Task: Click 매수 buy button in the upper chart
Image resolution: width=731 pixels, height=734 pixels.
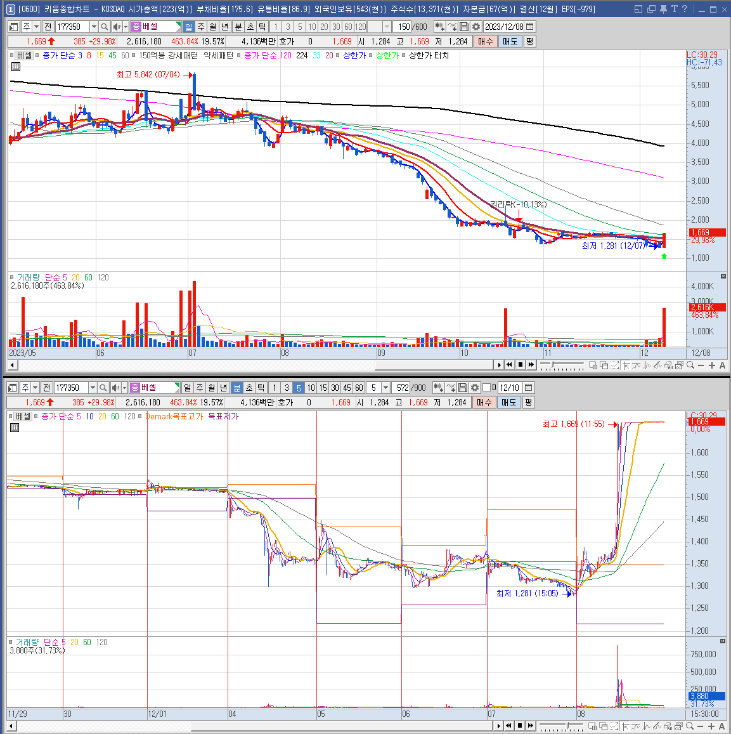Action: (486, 42)
